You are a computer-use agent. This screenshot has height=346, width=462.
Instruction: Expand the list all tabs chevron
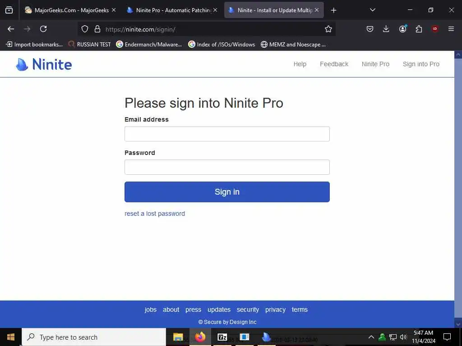click(372, 10)
